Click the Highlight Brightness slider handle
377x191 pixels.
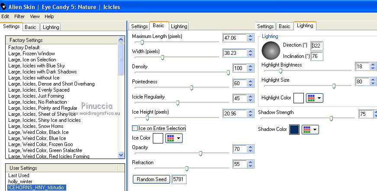pyautogui.click(x=280, y=71)
